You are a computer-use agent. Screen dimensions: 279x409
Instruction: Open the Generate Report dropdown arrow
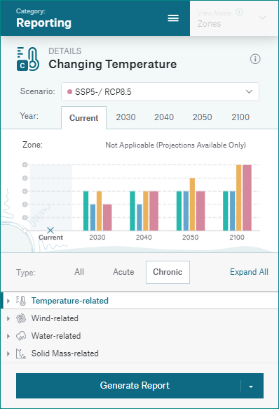coord(251,387)
